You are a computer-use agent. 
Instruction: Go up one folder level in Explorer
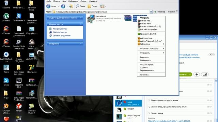tap(71, 6)
